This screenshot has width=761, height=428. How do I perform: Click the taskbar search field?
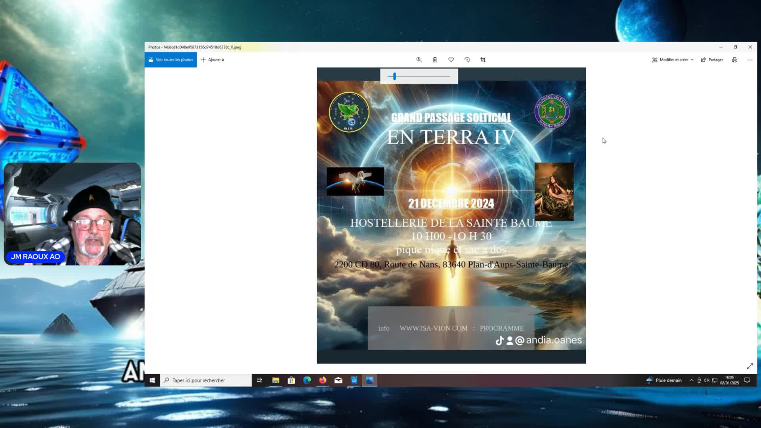point(206,380)
